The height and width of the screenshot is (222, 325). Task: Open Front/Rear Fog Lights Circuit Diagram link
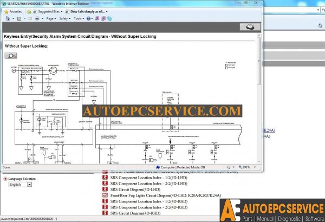166,195
